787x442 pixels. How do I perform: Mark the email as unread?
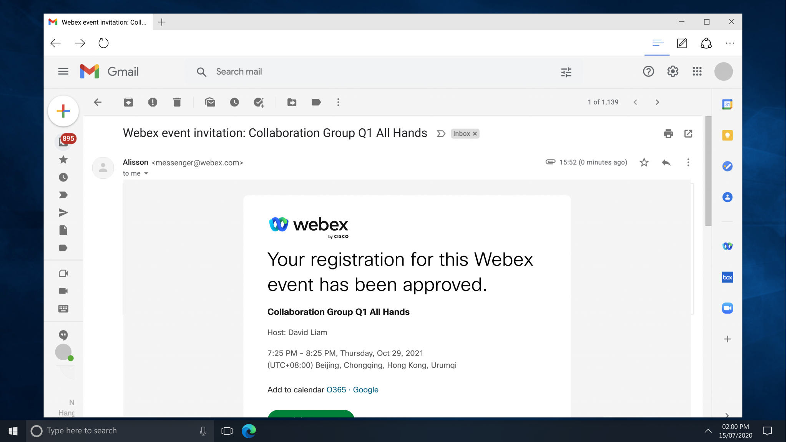pyautogui.click(x=210, y=102)
